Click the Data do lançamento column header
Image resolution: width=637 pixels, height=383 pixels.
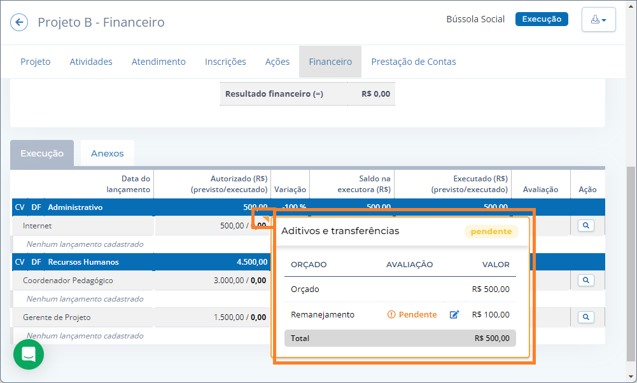point(128,184)
